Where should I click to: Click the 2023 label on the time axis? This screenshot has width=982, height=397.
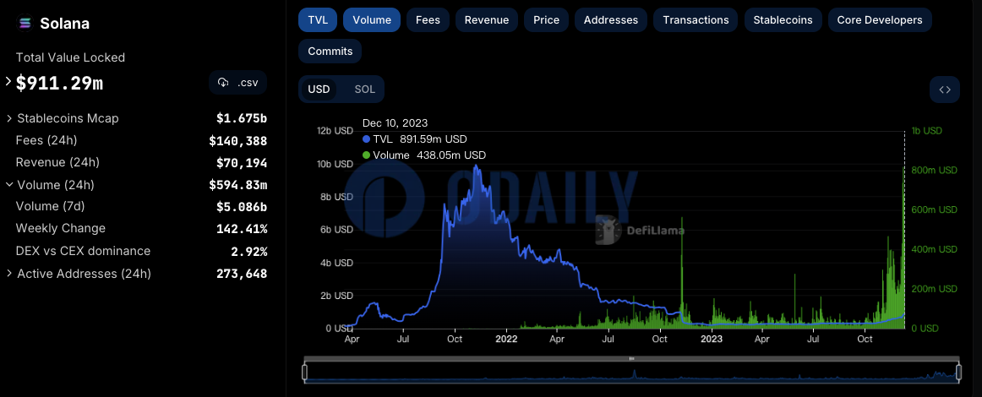pyautogui.click(x=711, y=340)
